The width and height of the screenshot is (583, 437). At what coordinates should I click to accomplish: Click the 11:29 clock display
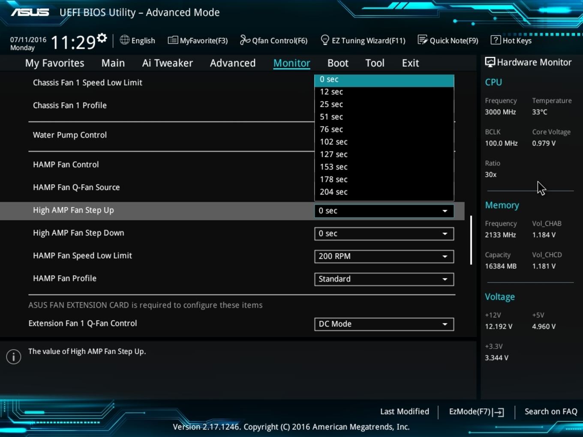[x=73, y=42]
